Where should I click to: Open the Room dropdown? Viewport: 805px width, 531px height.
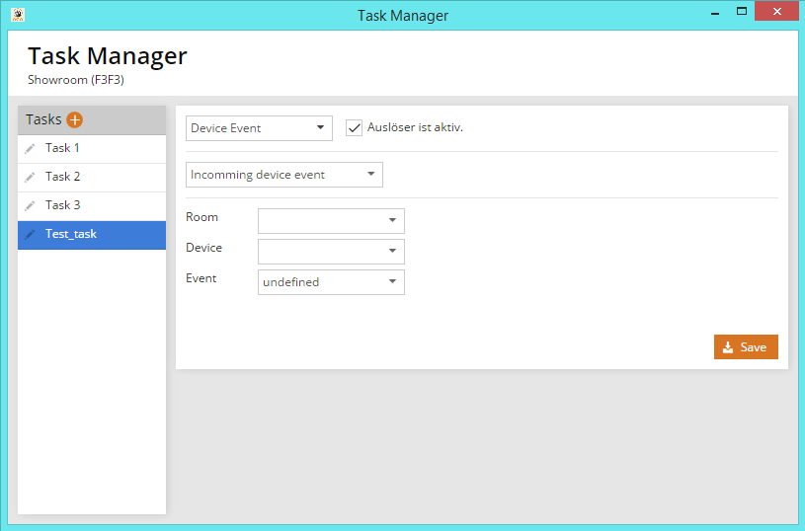(331, 221)
